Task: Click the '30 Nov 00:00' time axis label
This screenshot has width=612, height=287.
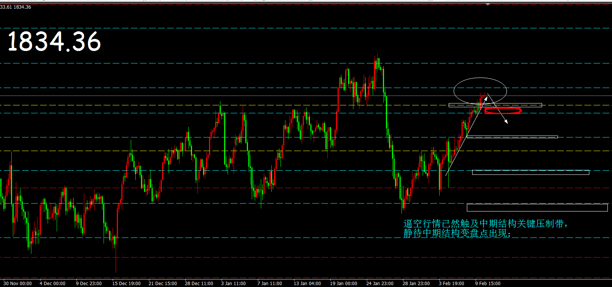Action: click(x=17, y=283)
